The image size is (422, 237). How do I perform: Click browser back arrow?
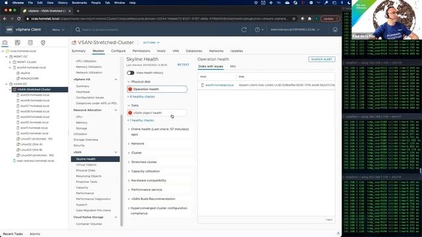(x=5, y=19)
